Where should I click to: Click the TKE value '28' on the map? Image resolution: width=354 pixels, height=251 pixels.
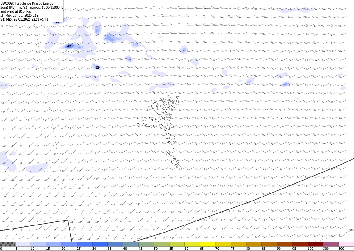coord(98,67)
